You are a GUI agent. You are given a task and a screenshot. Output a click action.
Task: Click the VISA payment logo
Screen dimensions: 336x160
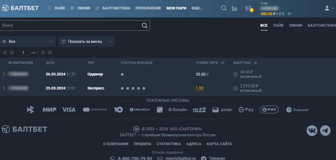pos(69,110)
